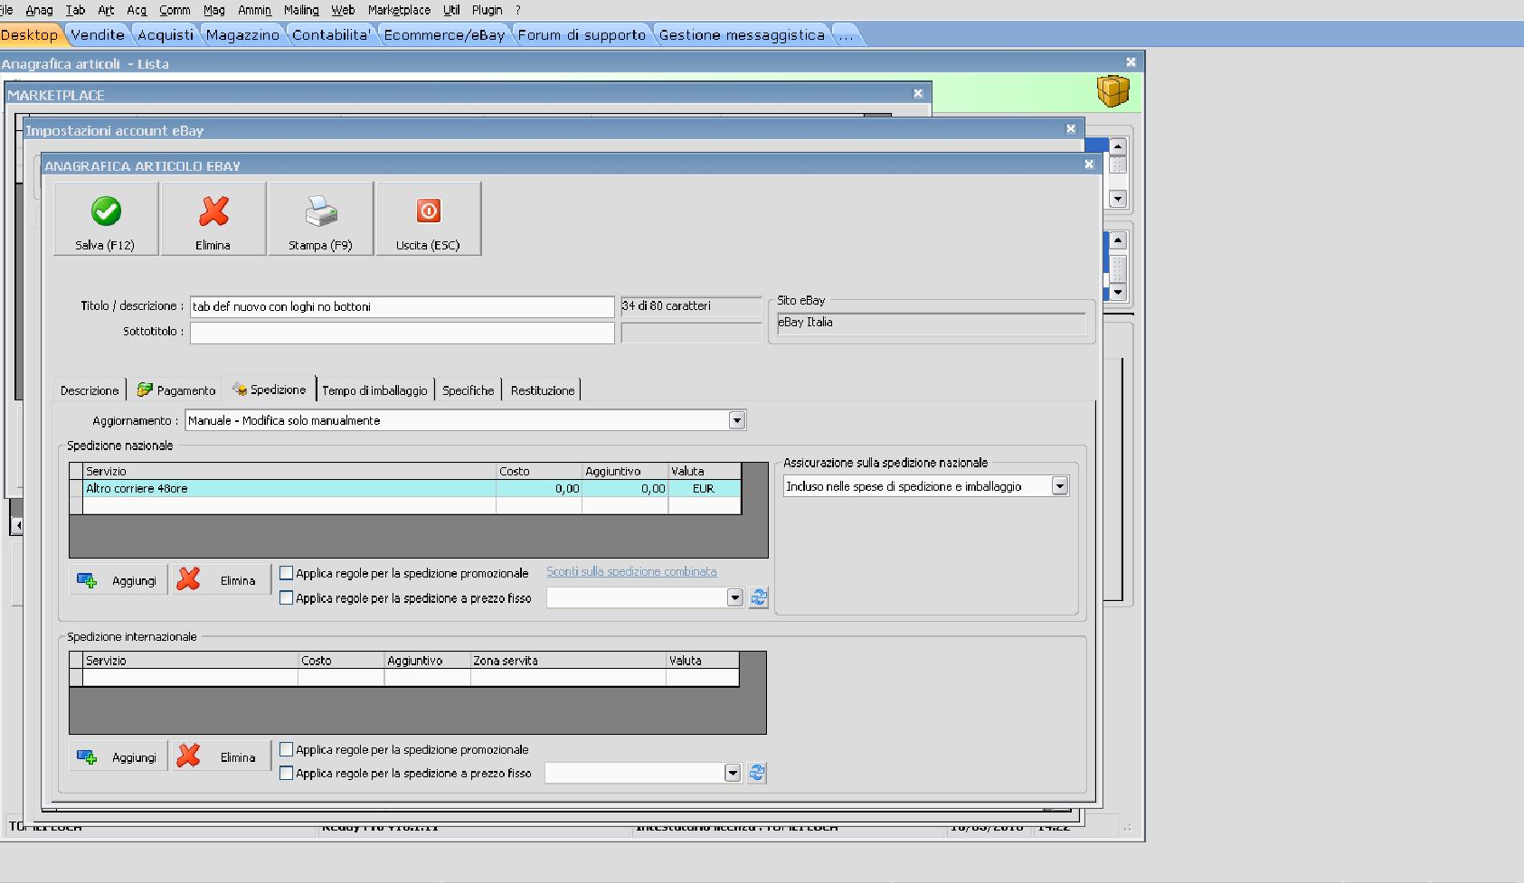1524x883 pixels.
Task: Open the Acq menu
Action: (137, 10)
